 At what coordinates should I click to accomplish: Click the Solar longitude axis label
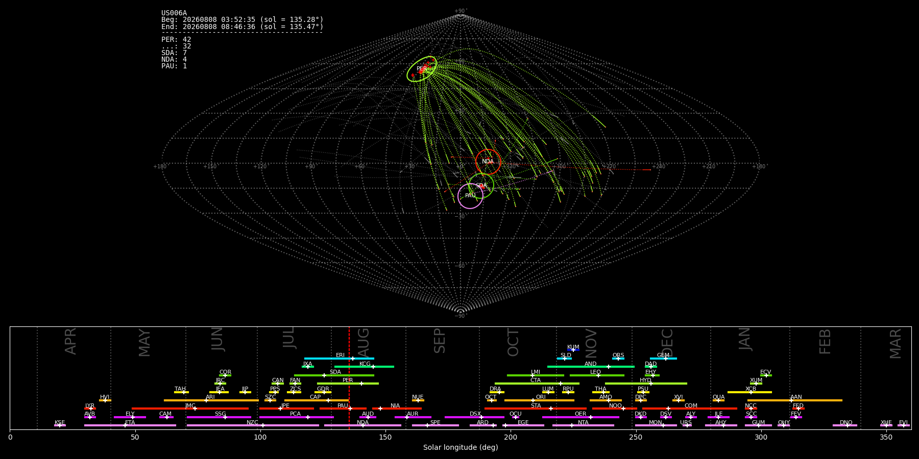pyautogui.click(x=461, y=448)
